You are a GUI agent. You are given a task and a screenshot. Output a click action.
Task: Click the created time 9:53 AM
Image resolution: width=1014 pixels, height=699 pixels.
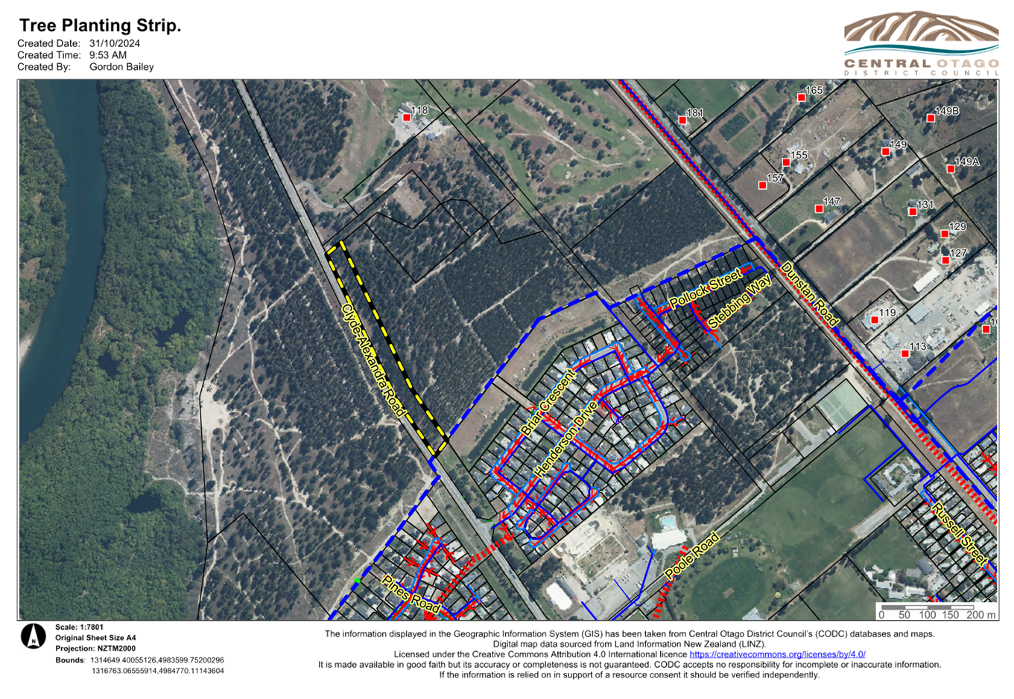click(x=108, y=55)
